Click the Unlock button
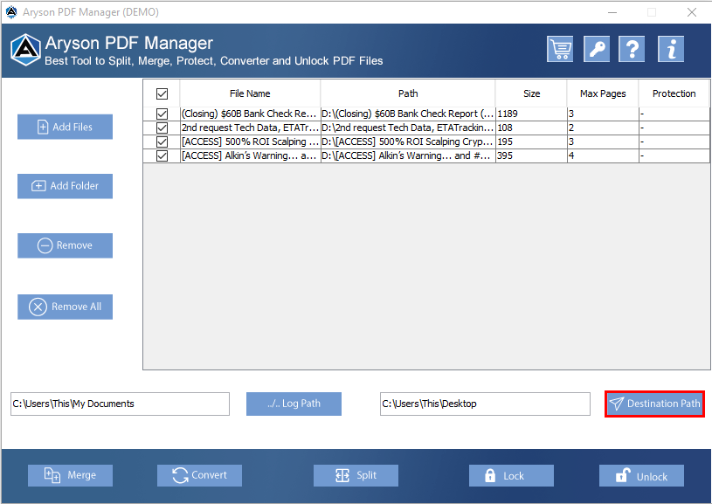Screen dimensions: 712x504 coord(641,475)
